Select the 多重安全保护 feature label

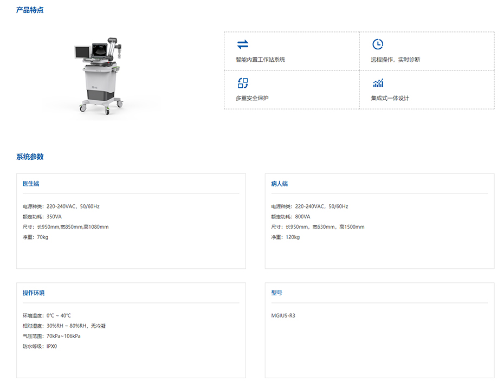[252, 98]
